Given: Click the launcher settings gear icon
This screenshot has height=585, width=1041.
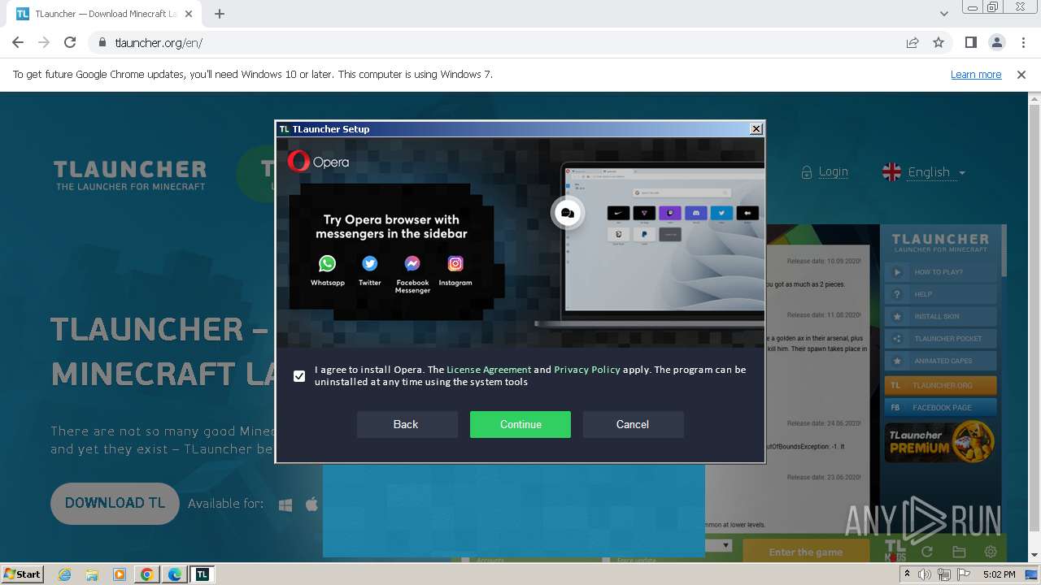Looking at the screenshot, I should pyautogui.click(x=991, y=552).
